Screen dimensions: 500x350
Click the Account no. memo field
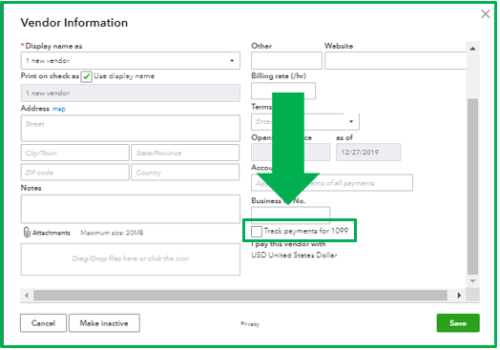click(332, 183)
